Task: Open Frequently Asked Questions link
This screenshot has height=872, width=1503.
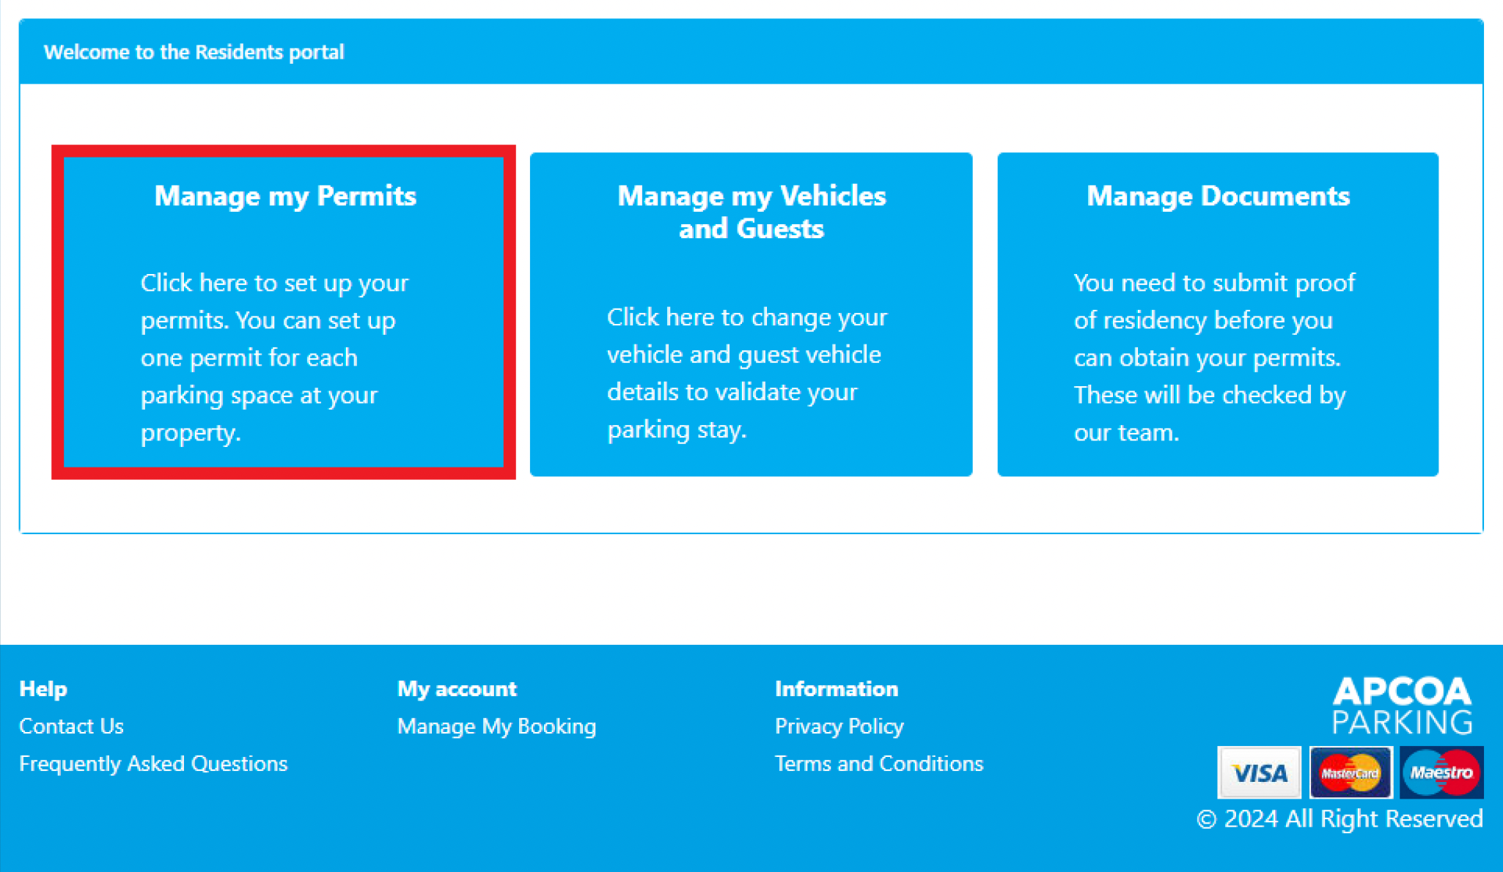Action: [153, 764]
